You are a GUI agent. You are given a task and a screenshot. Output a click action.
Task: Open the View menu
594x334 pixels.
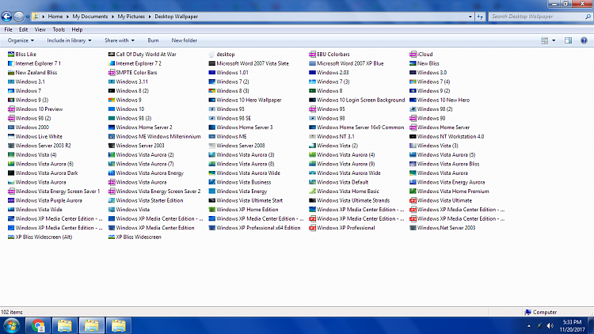tap(40, 29)
